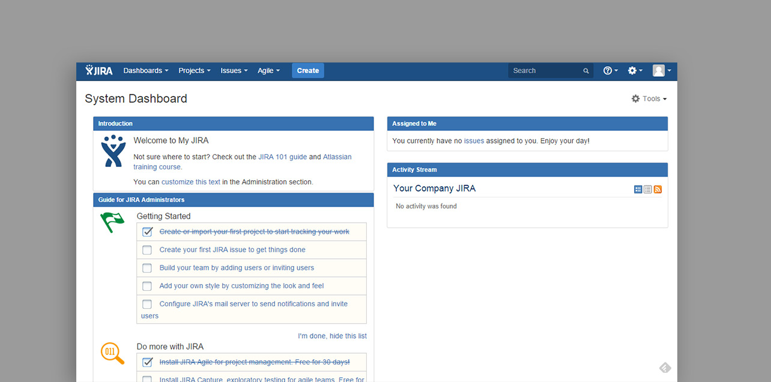Click the Welcome to My JIRA heading

[x=171, y=141]
